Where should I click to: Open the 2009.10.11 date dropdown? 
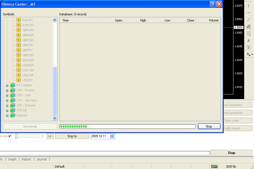click(x=112, y=136)
